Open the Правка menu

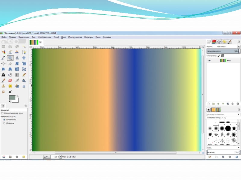(x=12, y=37)
